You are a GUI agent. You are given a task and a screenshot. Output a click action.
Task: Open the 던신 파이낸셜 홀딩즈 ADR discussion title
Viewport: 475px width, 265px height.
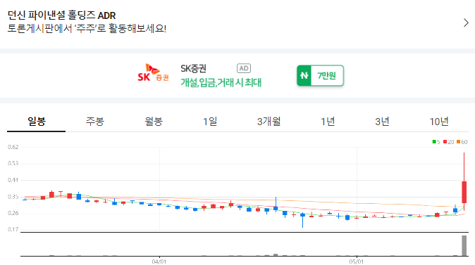tap(61, 15)
